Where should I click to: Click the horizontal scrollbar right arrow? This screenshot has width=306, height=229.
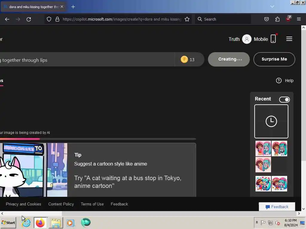299,213
